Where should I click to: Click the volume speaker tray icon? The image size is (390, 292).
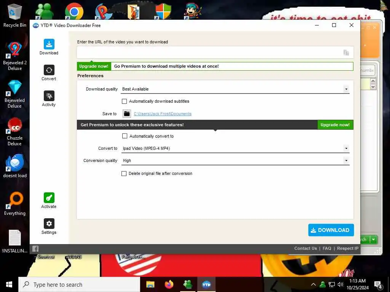[x=340, y=284]
